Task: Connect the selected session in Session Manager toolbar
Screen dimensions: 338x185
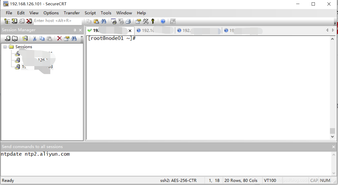Action: tap(8, 38)
